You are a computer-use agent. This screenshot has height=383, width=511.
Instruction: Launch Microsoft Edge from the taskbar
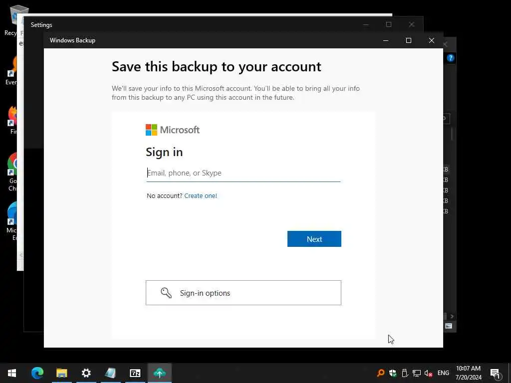(37, 373)
